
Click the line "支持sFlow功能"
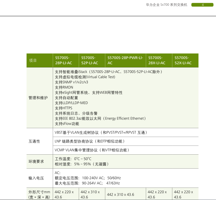tap(67, 124)
